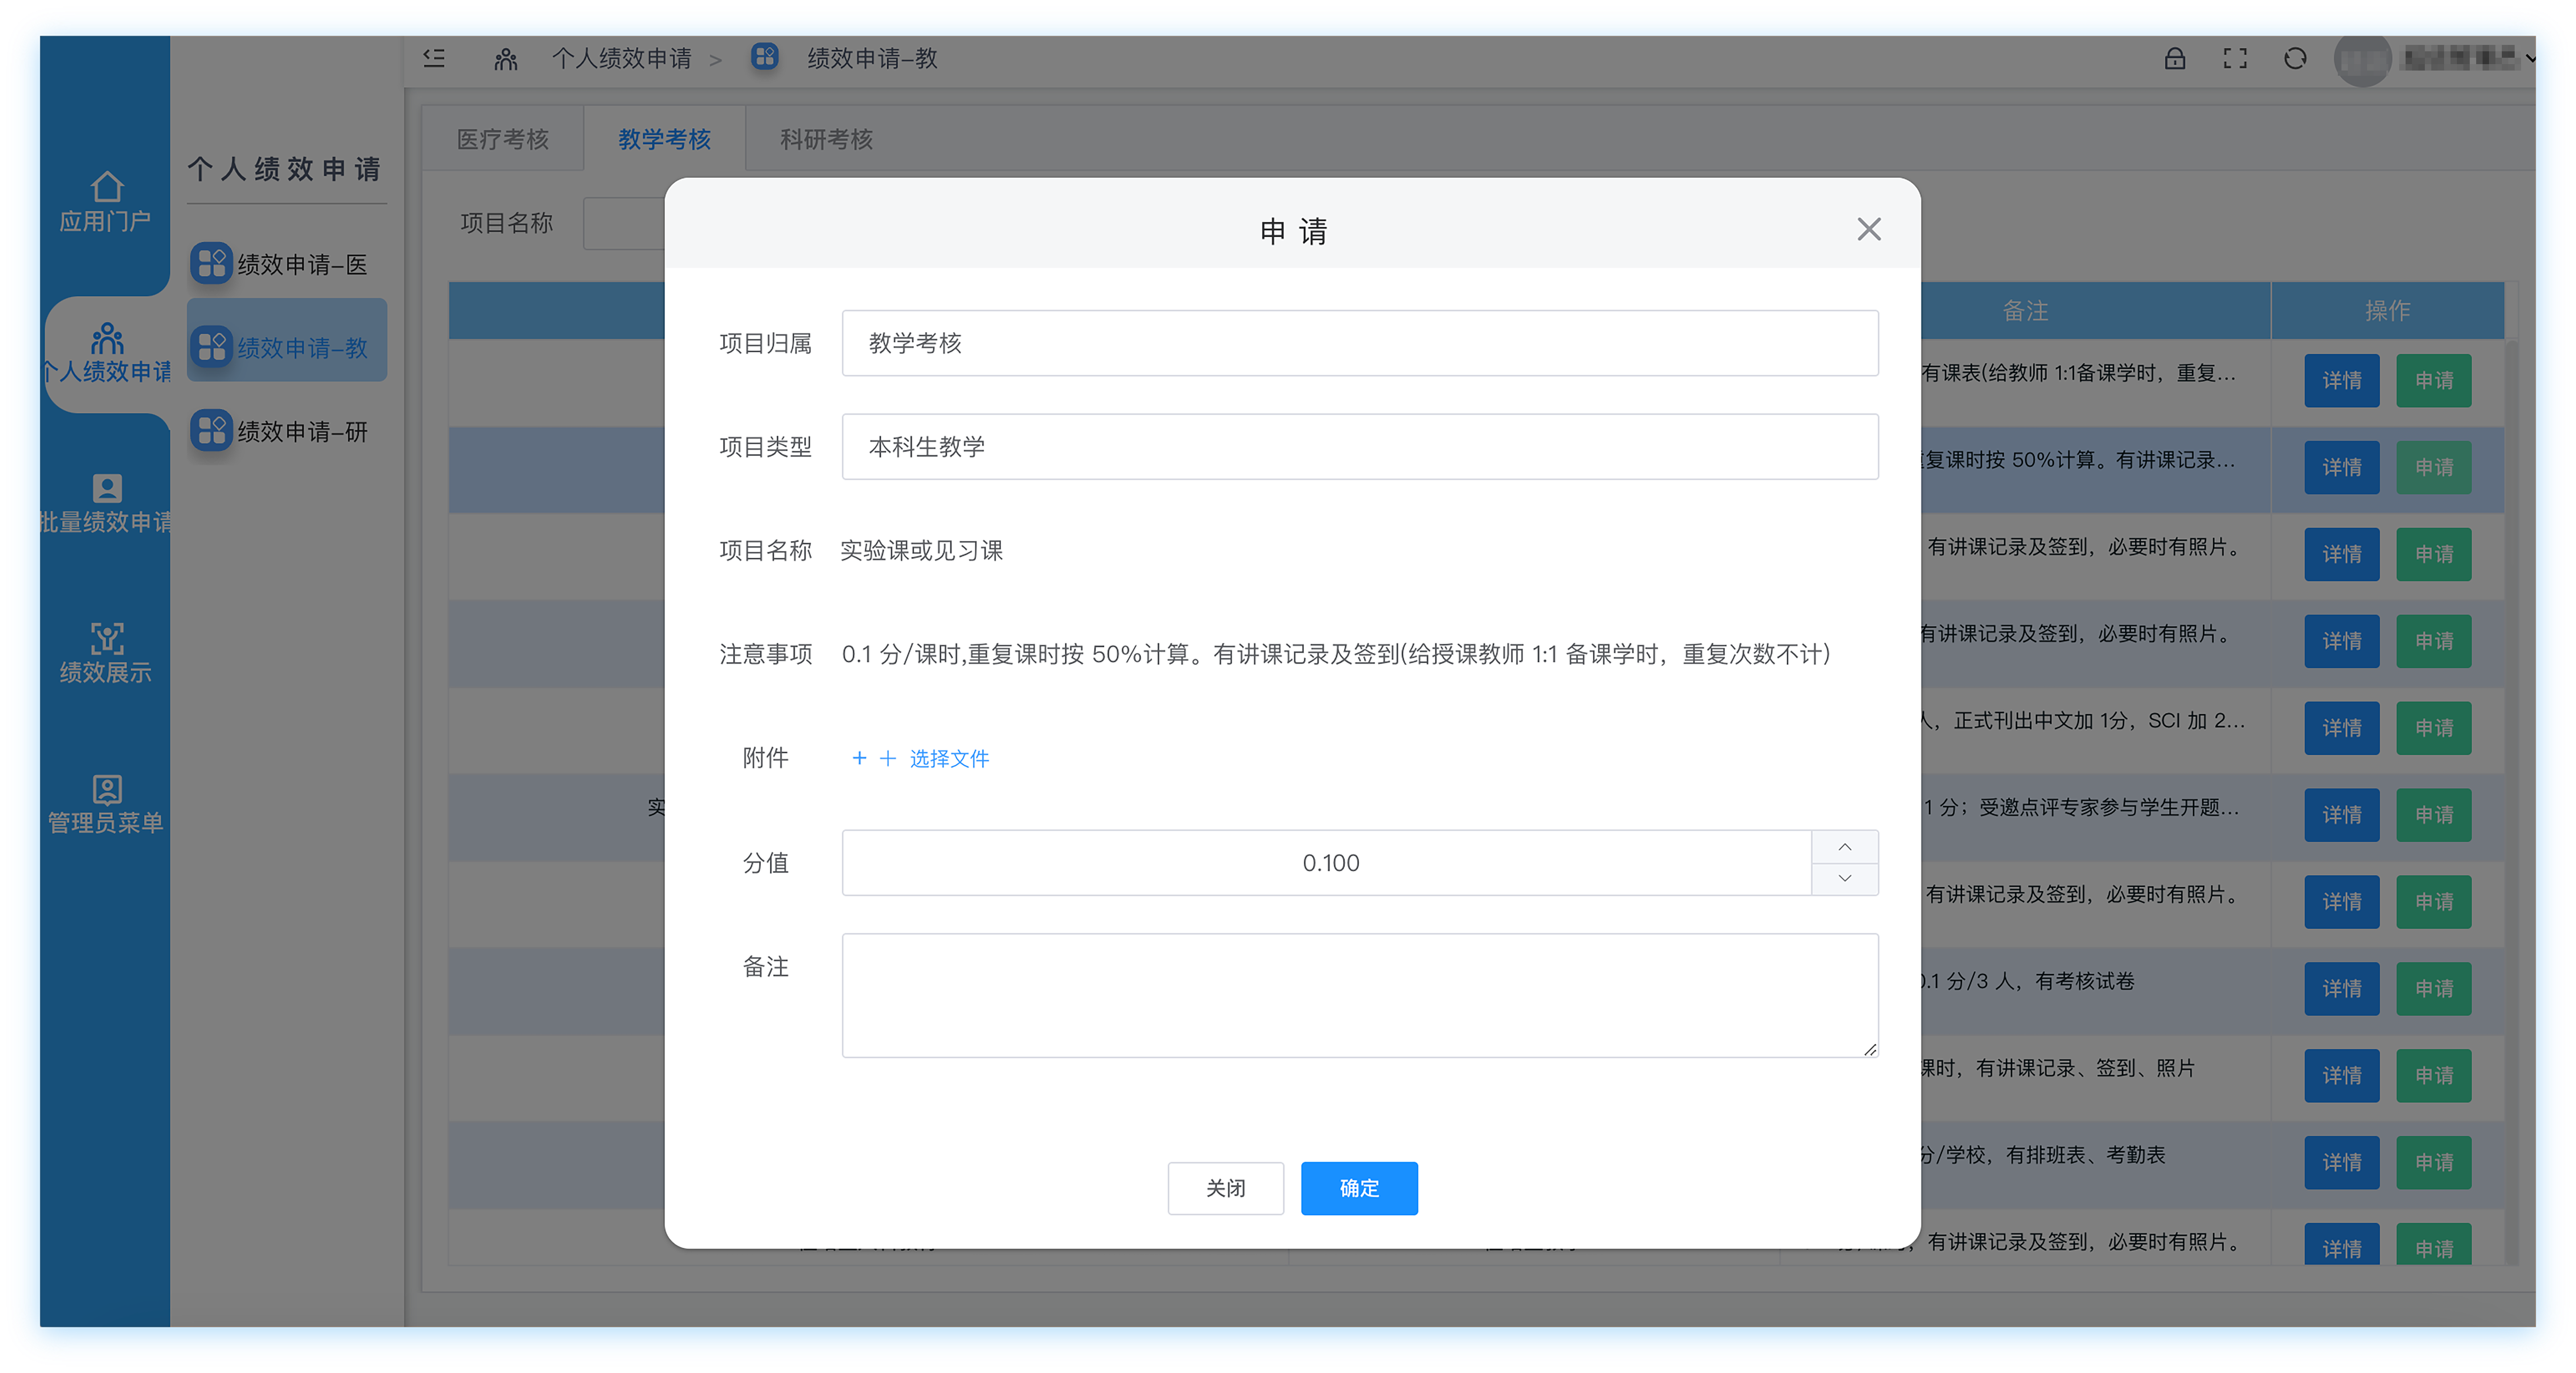Click 详情 in the 排班表、考勤表 row

2341,1163
